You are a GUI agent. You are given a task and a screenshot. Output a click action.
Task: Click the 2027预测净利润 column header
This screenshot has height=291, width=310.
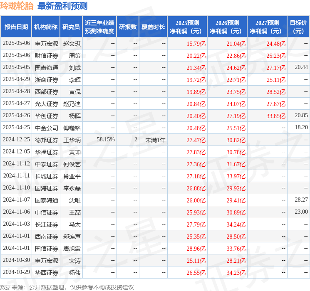267,27
